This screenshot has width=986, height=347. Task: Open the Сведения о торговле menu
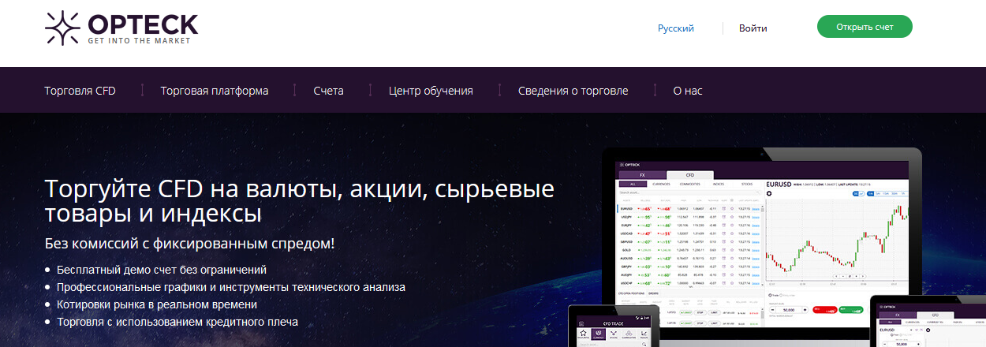pos(573,91)
